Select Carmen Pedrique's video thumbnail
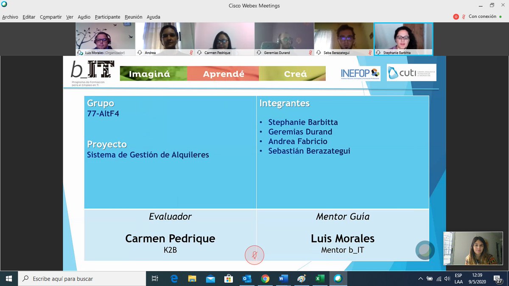 pyautogui.click(x=224, y=39)
